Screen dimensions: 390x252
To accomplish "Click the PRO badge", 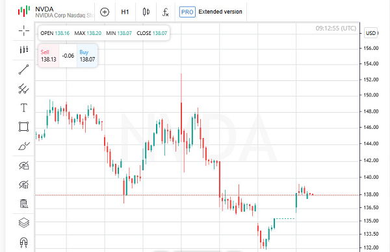I will (187, 12).
